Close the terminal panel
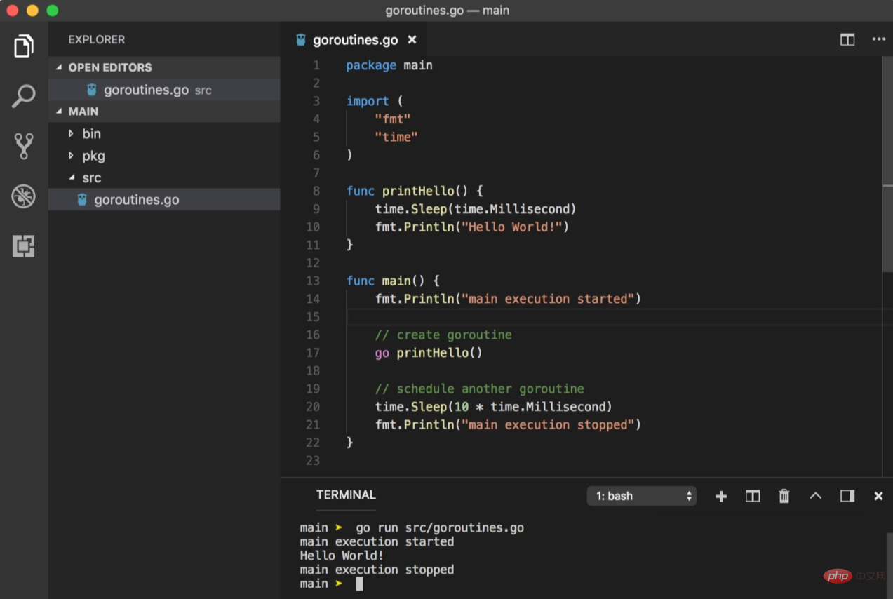Image resolution: width=893 pixels, height=599 pixels. tap(878, 497)
